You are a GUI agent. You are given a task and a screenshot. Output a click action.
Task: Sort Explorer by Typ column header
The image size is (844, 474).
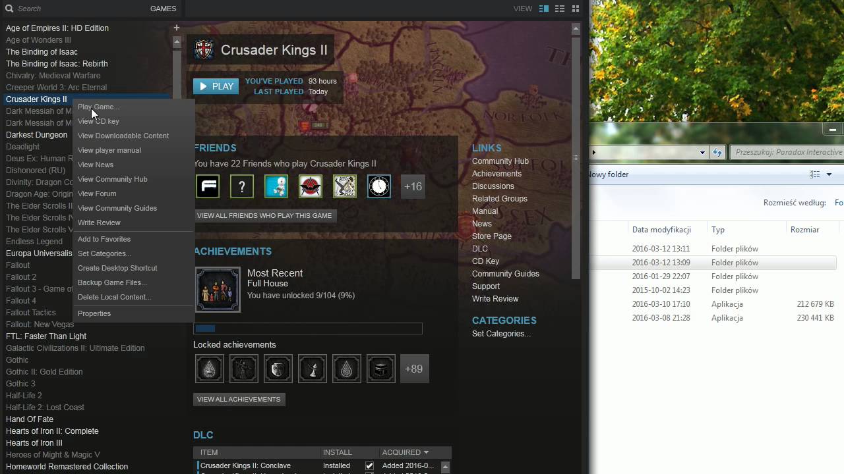[718, 230]
